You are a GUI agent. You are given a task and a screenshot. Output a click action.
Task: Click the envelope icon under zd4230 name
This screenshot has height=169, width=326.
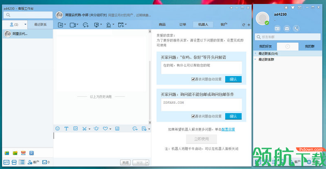point(287,28)
